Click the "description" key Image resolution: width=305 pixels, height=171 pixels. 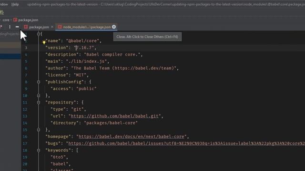[x=62, y=55]
